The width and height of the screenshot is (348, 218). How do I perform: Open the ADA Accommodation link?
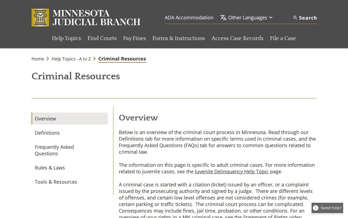click(x=189, y=18)
